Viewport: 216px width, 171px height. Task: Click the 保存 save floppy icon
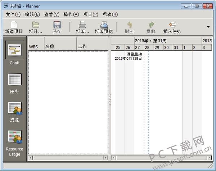(x=57, y=25)
